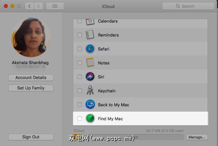Click the iCloud window title
Screen dimensions: 218x146
click(x=108, y=6)
